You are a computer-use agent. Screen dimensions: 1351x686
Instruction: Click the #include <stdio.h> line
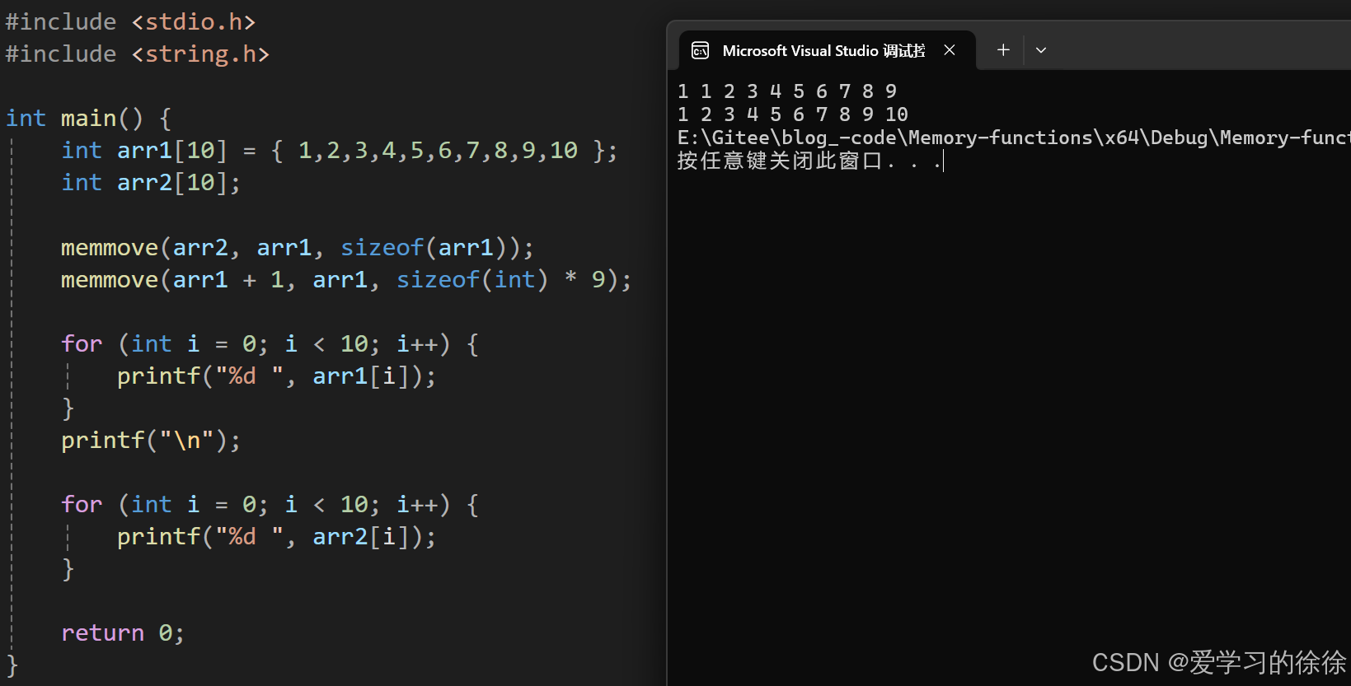130,21
